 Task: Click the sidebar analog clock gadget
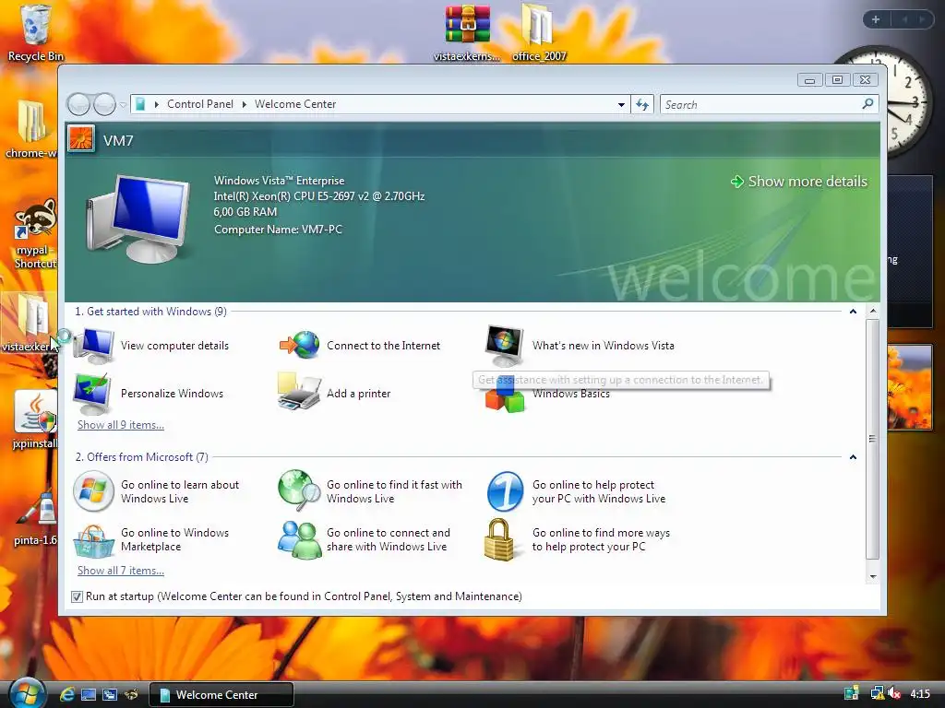[x=909, y=102]
